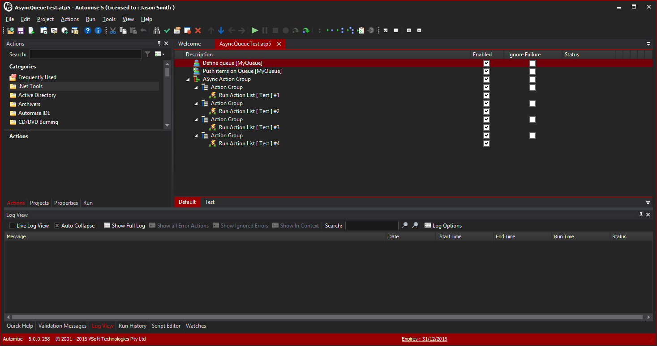The image size is (657, 346).
Task: Collapse all actions with the minus icon
Action: coord(419,30)
